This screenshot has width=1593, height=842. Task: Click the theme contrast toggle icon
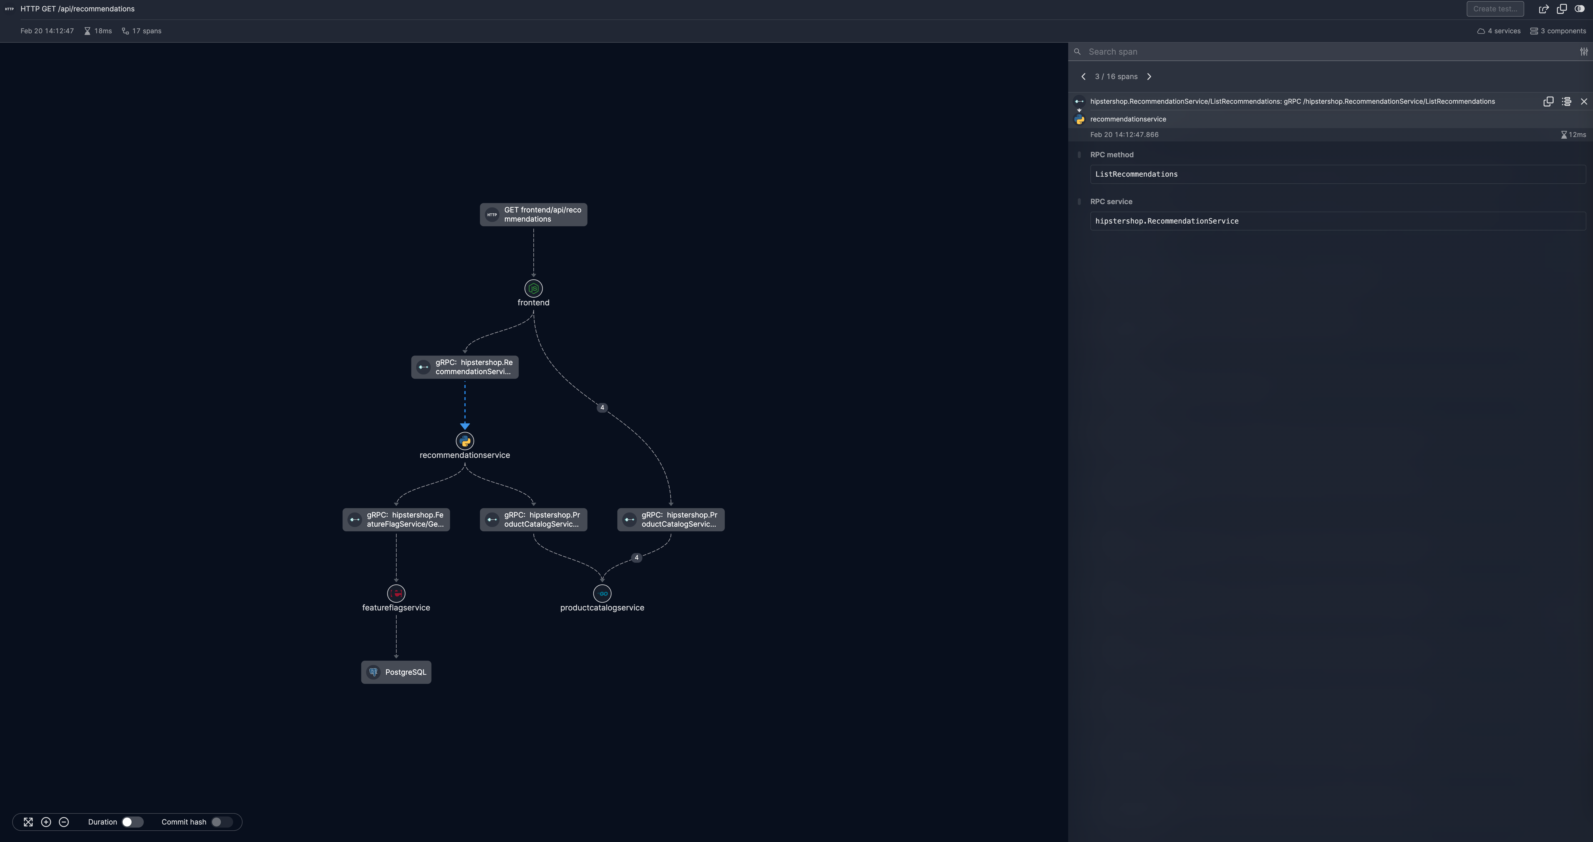tap(1579, 9)
